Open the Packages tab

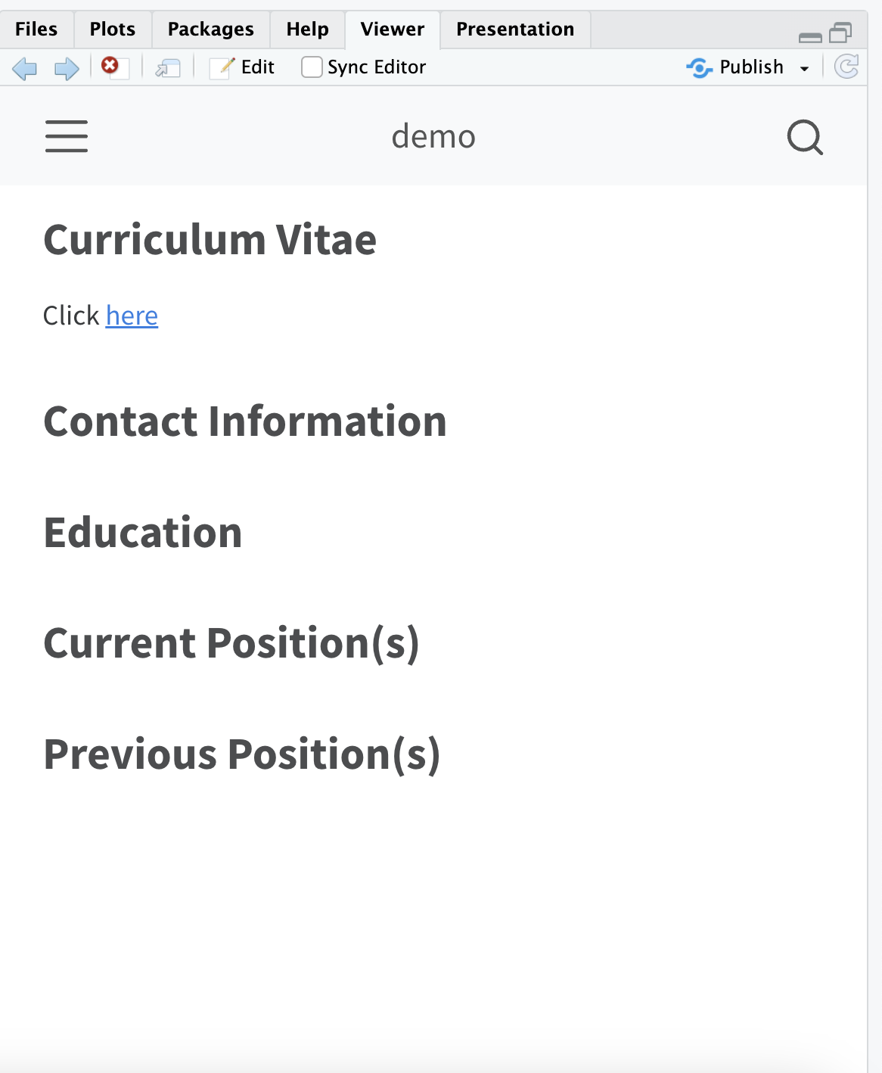click(210, 30)
